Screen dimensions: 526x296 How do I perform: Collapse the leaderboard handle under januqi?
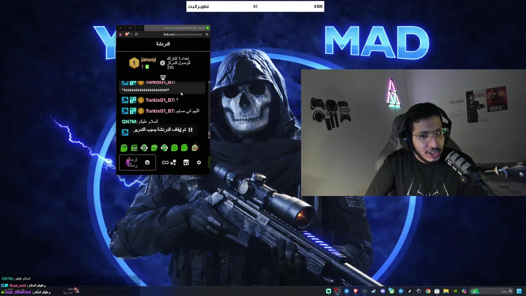coord(163,77)
